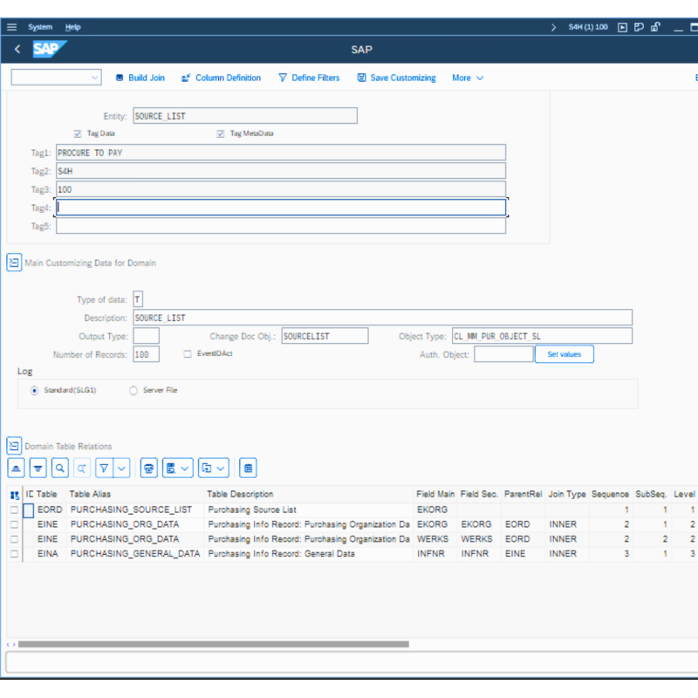Select the sort descending icon in the table toolbar
The image size is (698, 698).
point(38,468)
